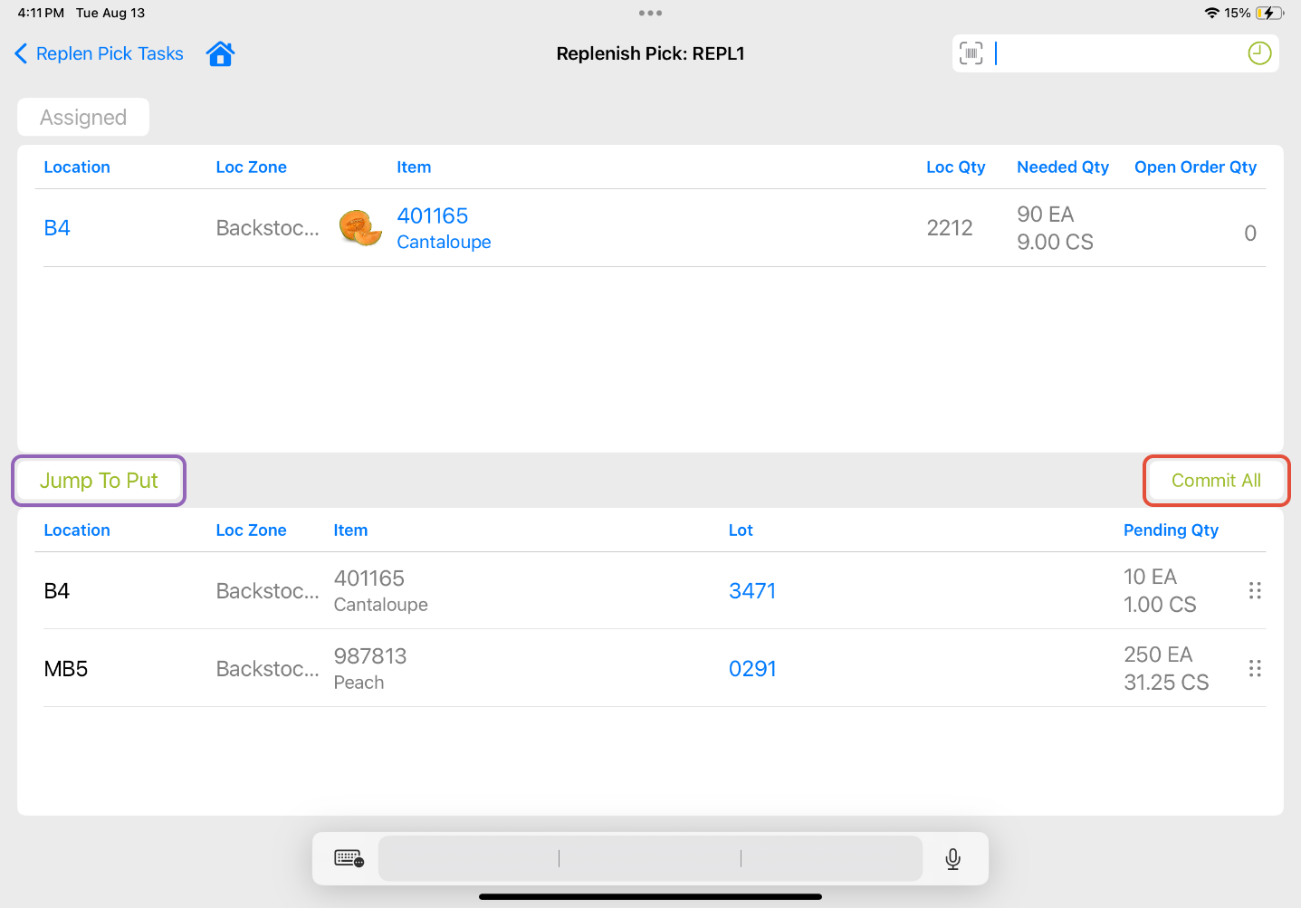Open drag handle menu for Cantaloupe row
This screenshot has width=1301, height=908.
[x=1255, y=590]
